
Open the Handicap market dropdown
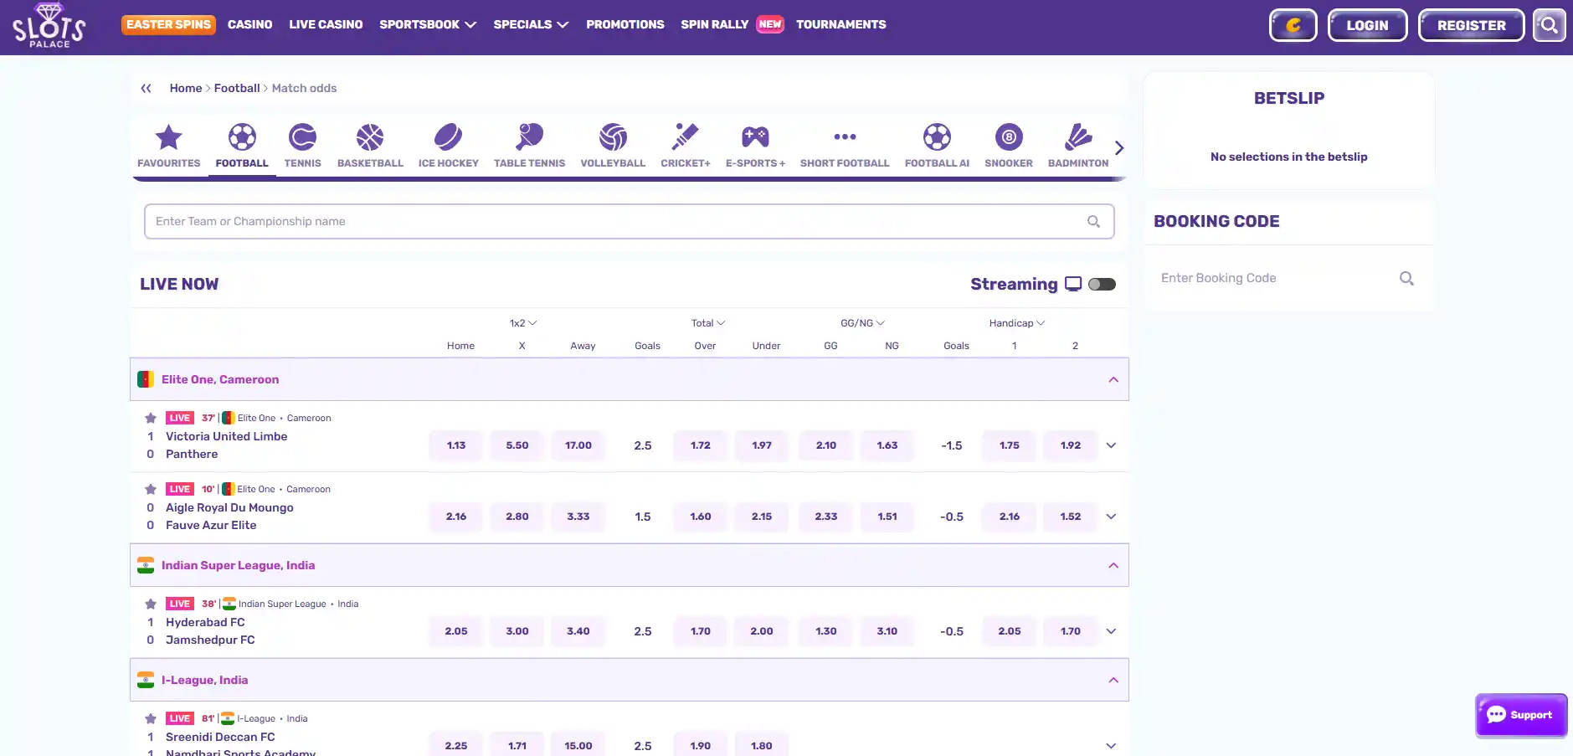(1017, 323)
